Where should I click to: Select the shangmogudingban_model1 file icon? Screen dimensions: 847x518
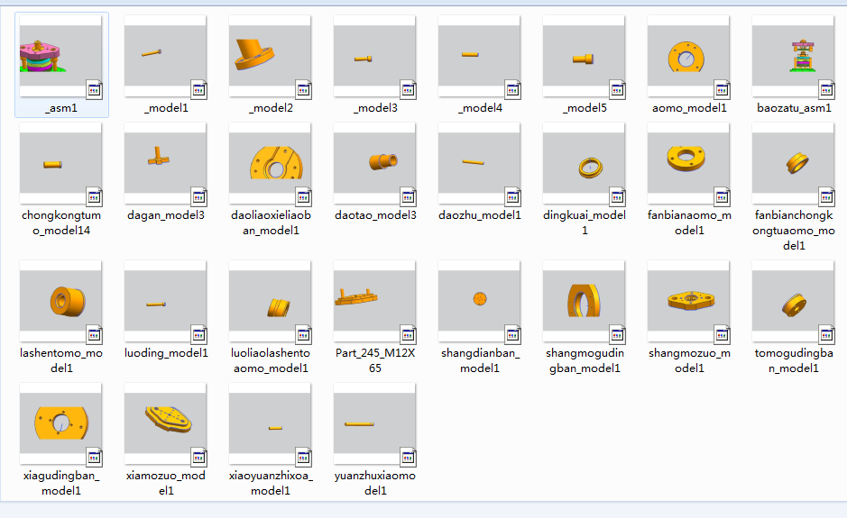[585, 302]
